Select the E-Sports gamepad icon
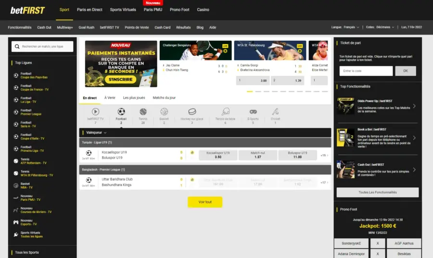Image resolution: width=433 pixels, height=258 pixels. pos(253,111)
